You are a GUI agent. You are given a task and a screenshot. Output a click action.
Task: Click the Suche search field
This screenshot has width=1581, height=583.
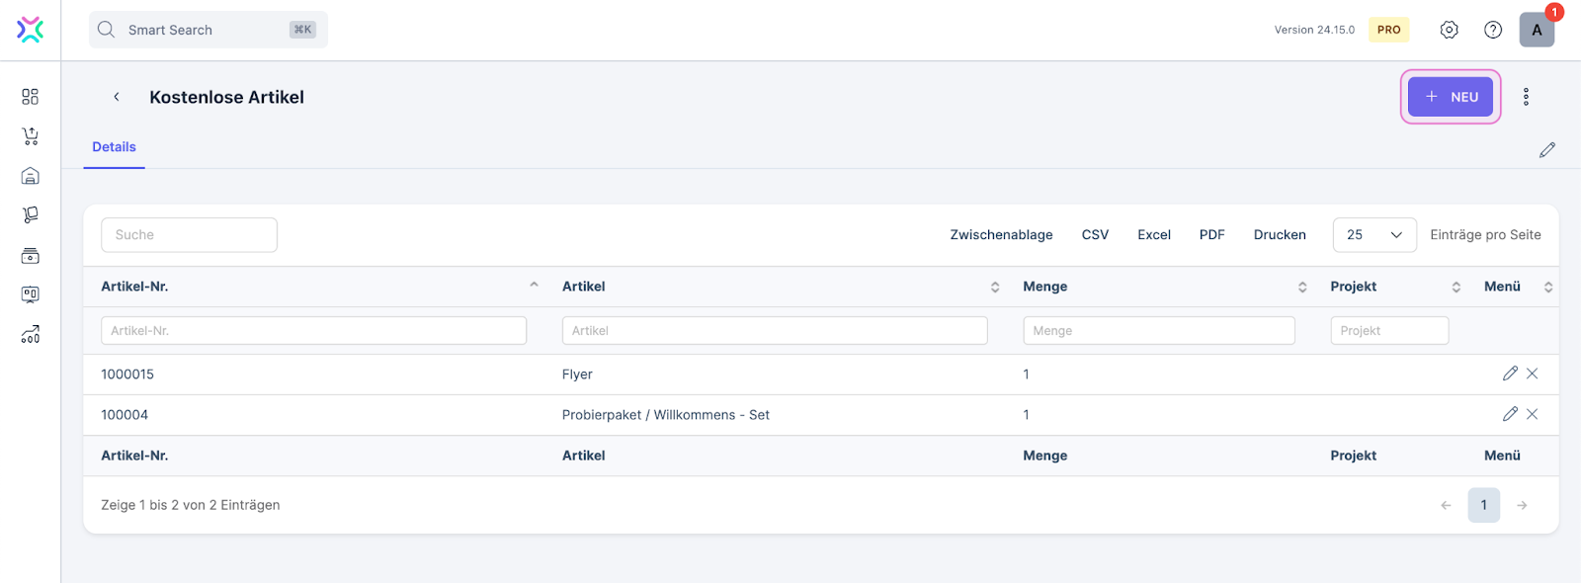coord(189,235)
